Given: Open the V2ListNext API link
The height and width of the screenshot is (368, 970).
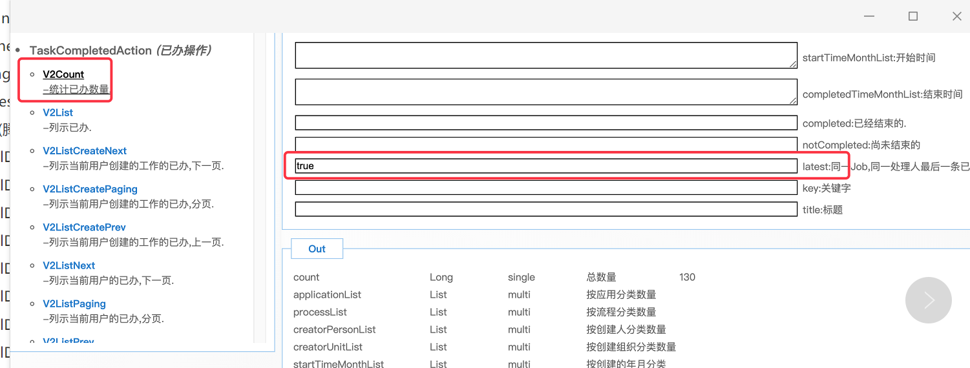Looking at the screenshot, I should pos(69,265).
